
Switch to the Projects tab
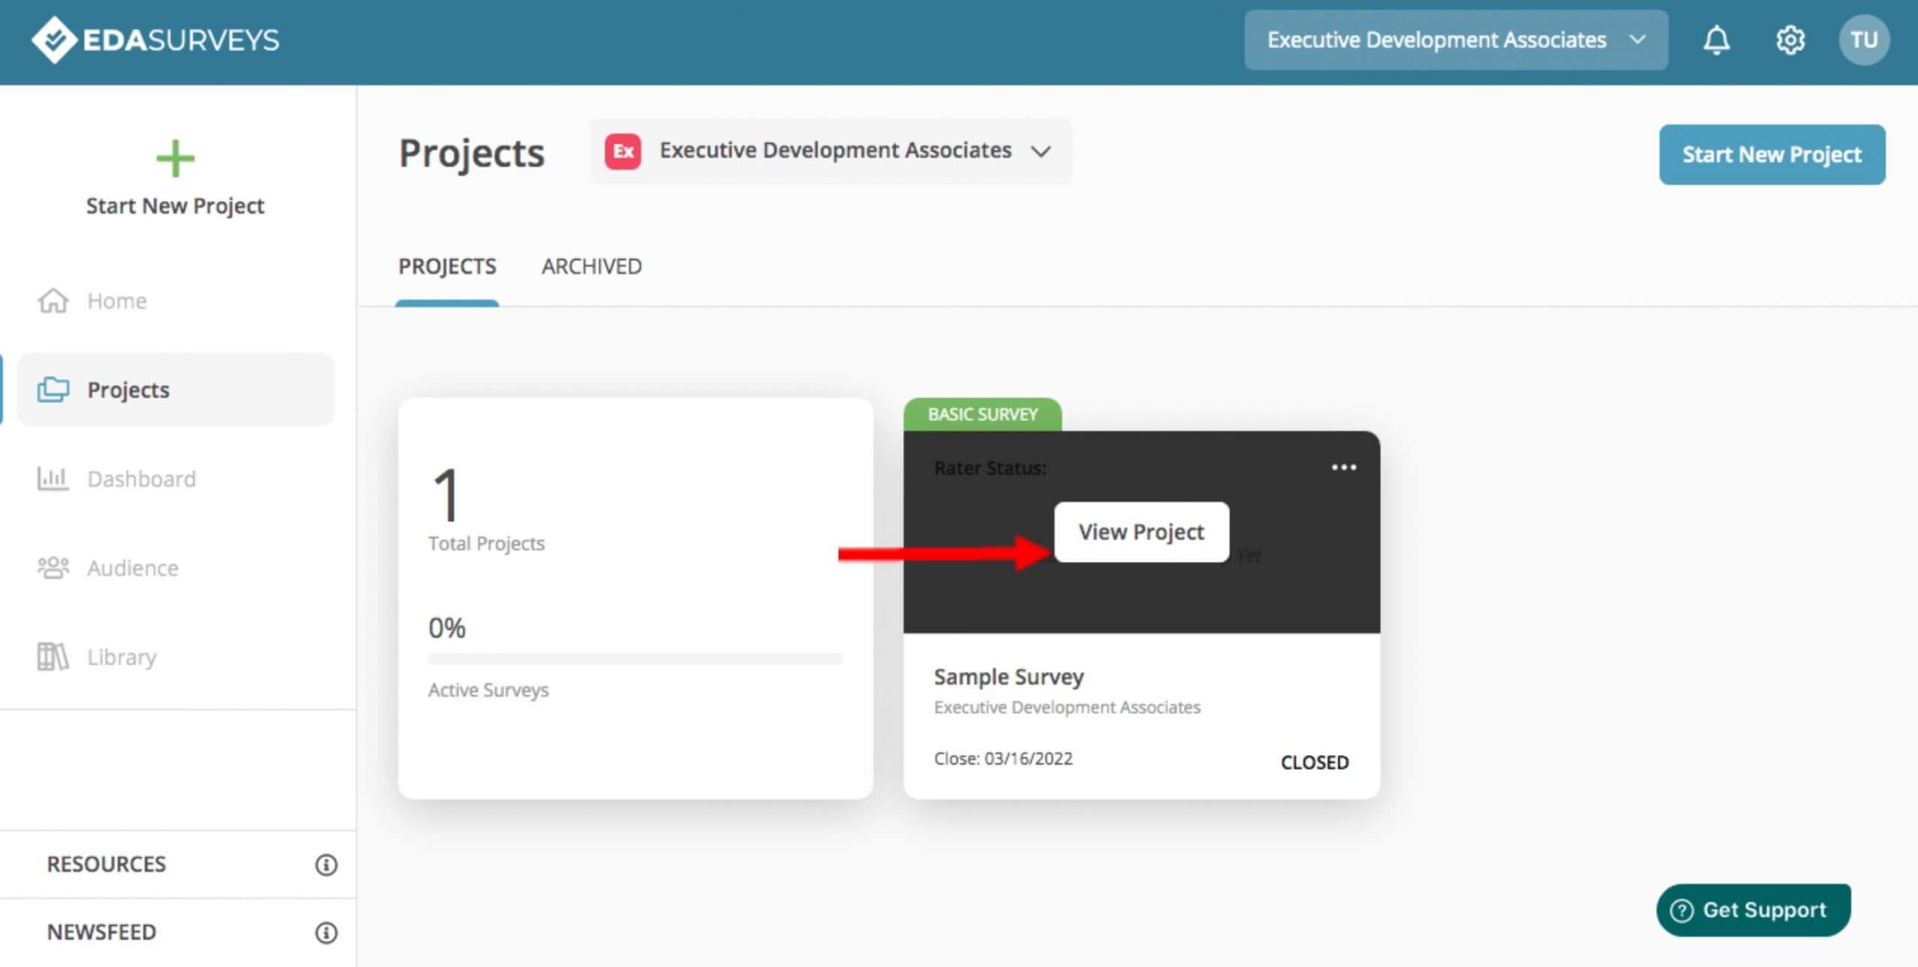447,267
